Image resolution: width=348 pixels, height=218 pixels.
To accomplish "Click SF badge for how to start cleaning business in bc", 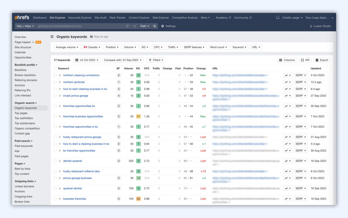I will 119,89.
